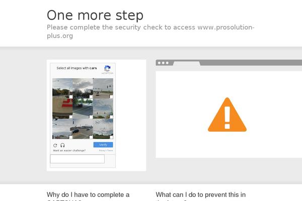
Task: Select center image with dark car
Action: (83, 109)
